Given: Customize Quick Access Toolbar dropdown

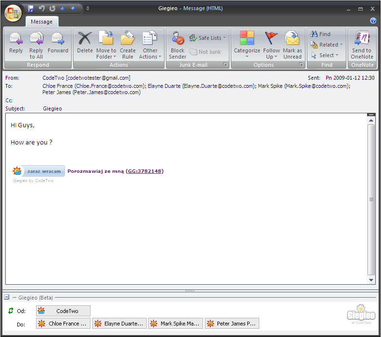Looking at the screenshot, I should (x=88, y=9).
